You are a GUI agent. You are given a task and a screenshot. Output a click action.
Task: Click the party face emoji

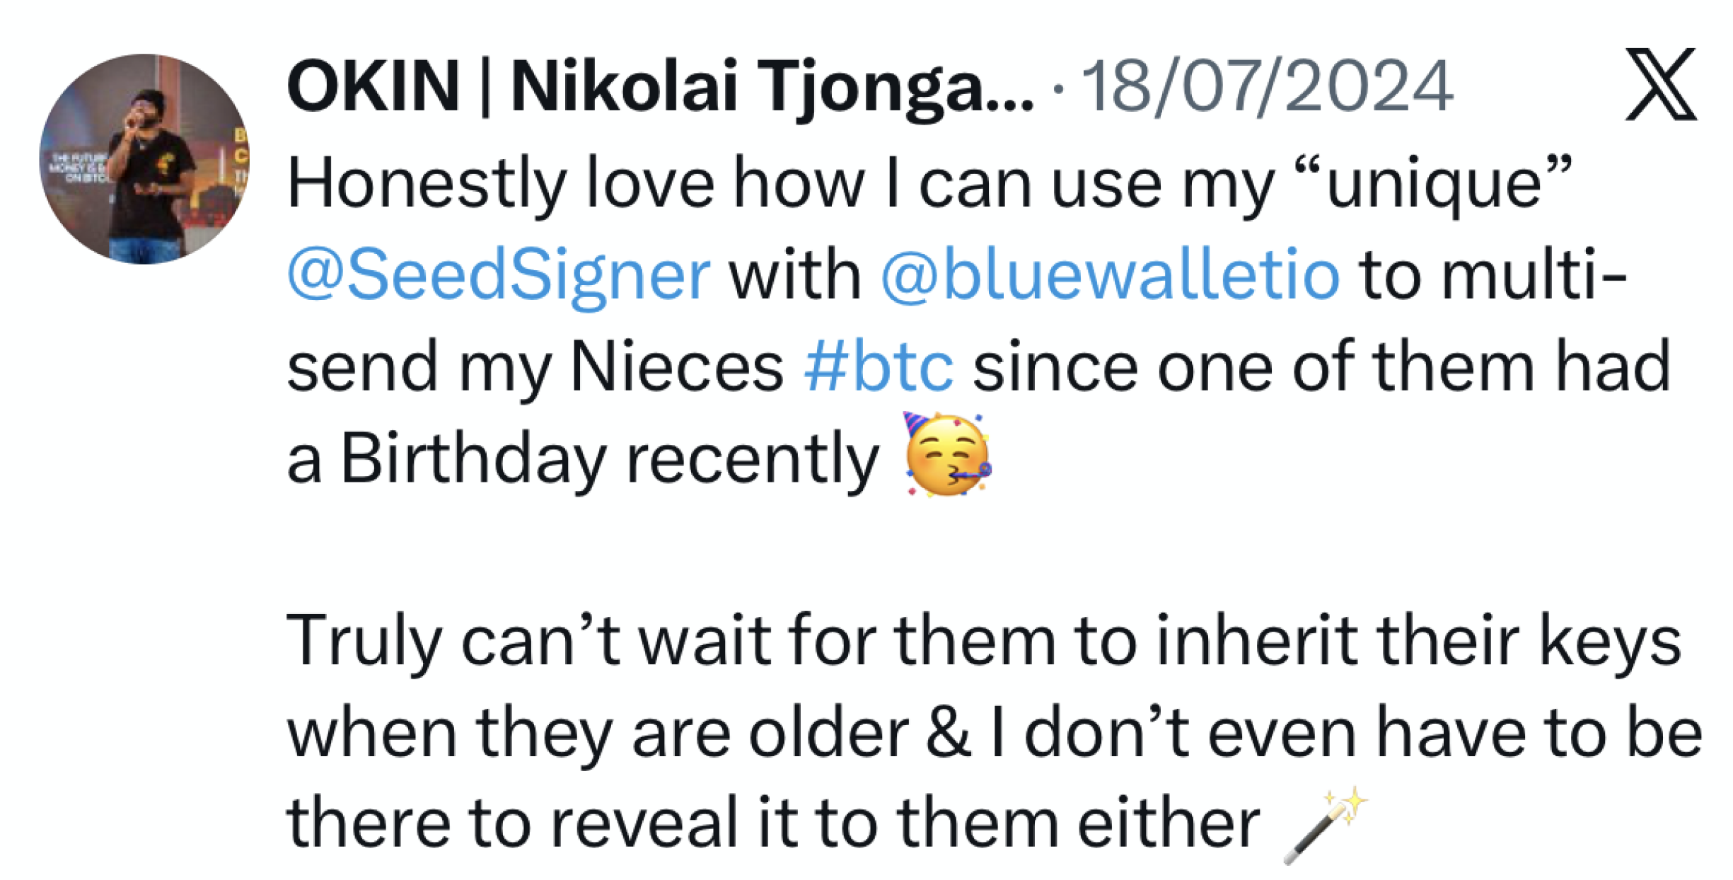click(947, 455)
